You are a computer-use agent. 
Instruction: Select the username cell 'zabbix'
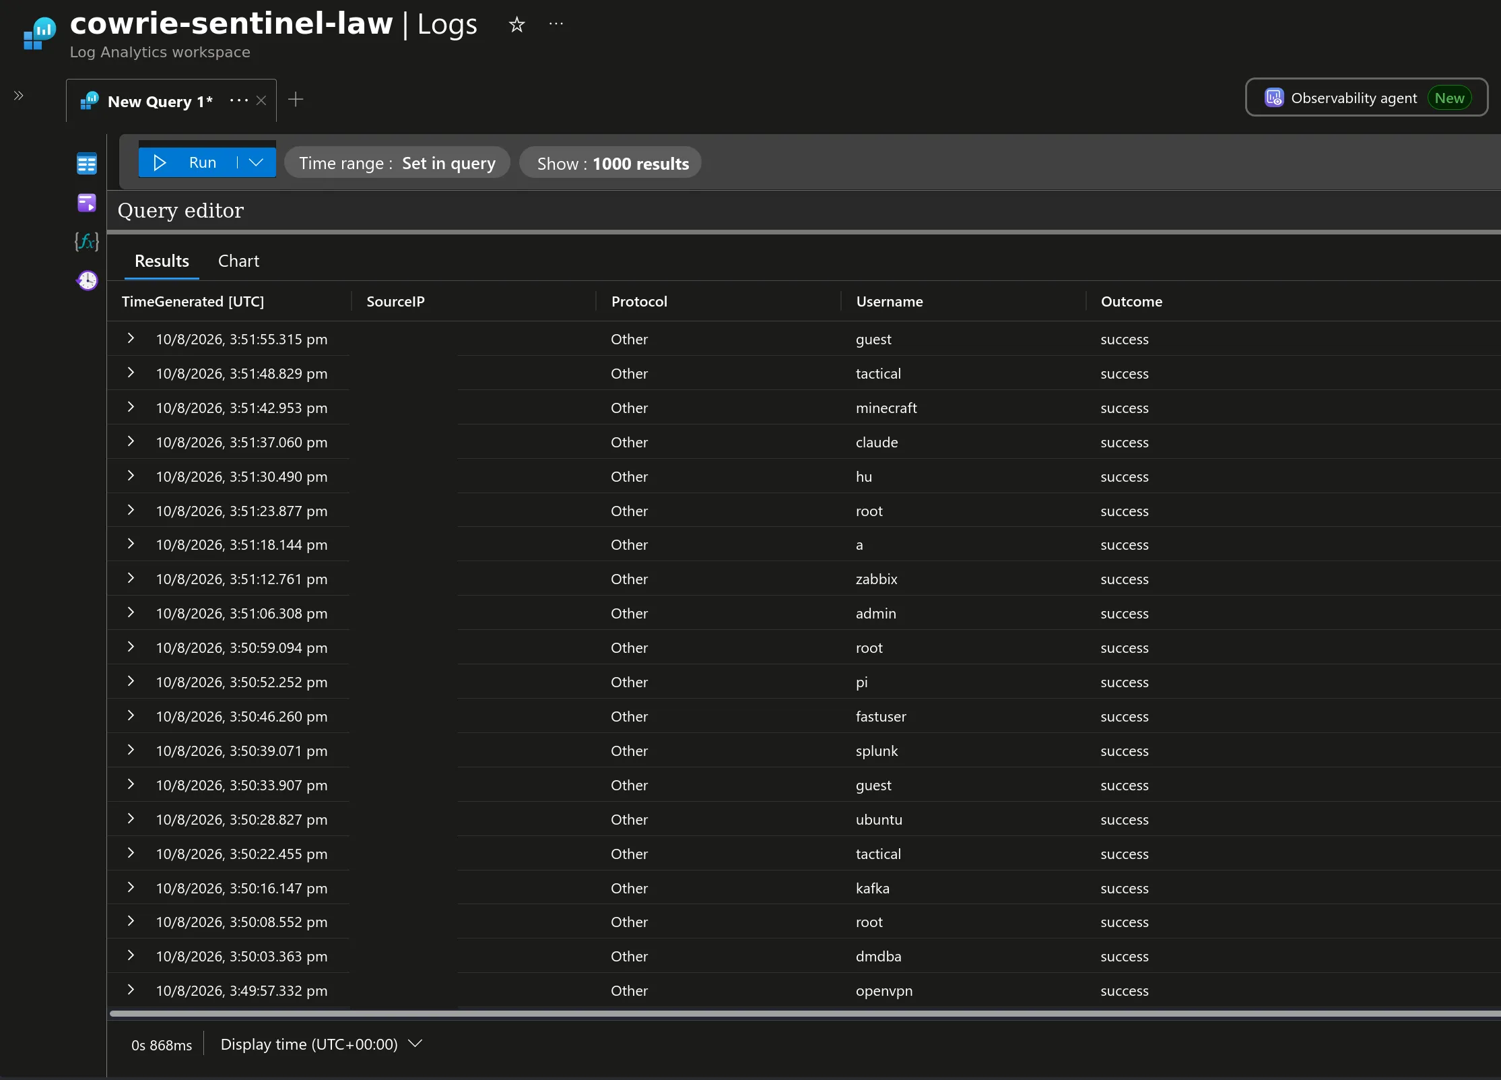pos(876,579)
